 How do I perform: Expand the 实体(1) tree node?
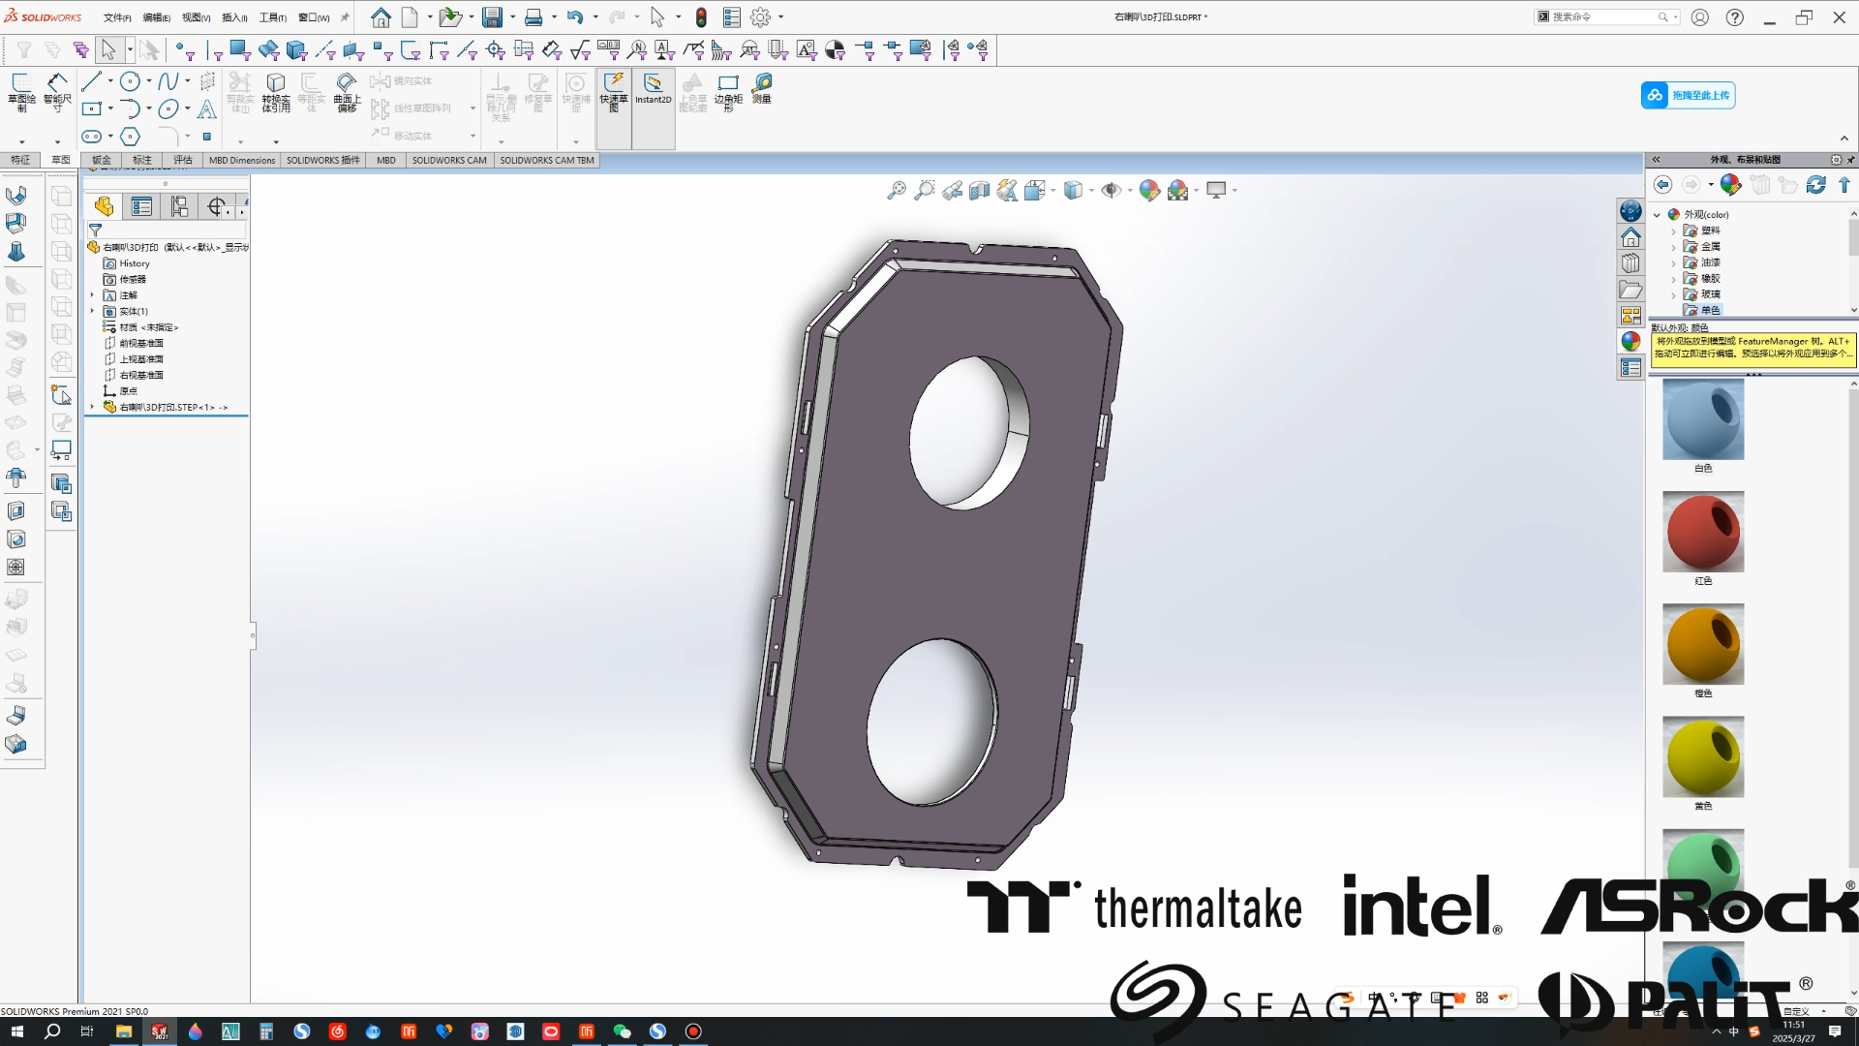93,311
